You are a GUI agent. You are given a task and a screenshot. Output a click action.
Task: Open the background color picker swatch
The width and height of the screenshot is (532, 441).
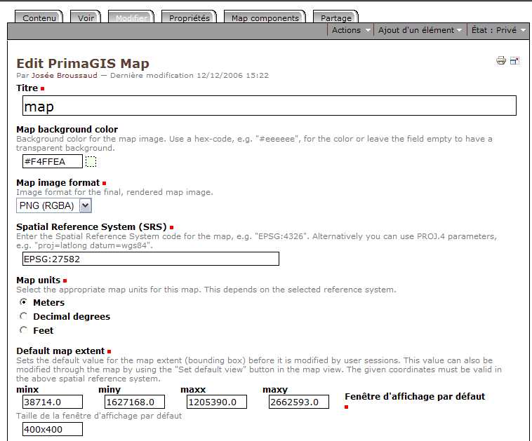click(x=91, y=162)
